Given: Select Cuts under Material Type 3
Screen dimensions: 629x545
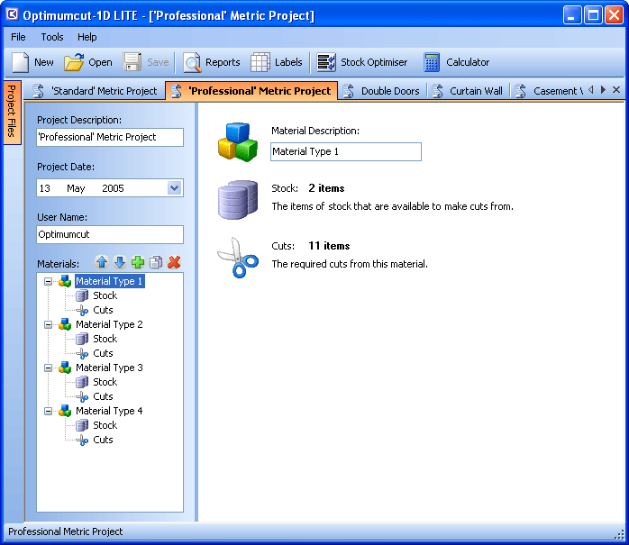Looking at the screenshot, I should pos(103,396).
